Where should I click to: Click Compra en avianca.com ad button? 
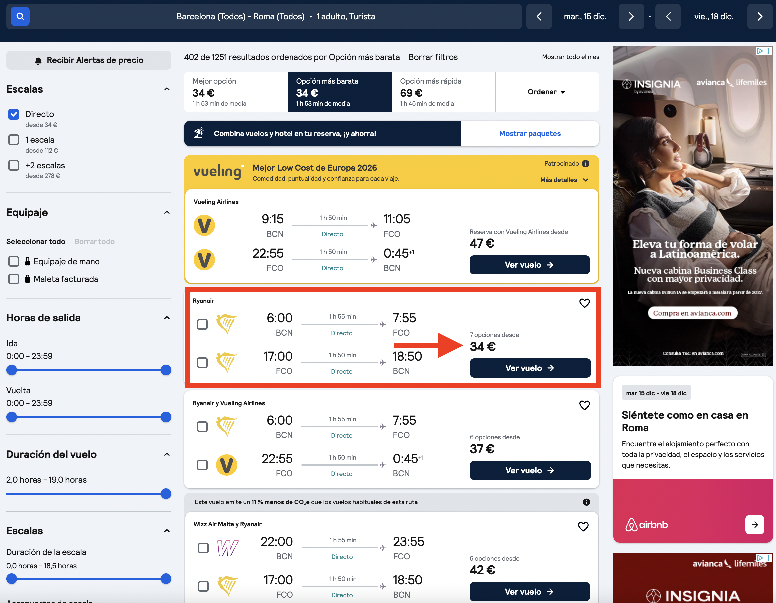[692, 313]
